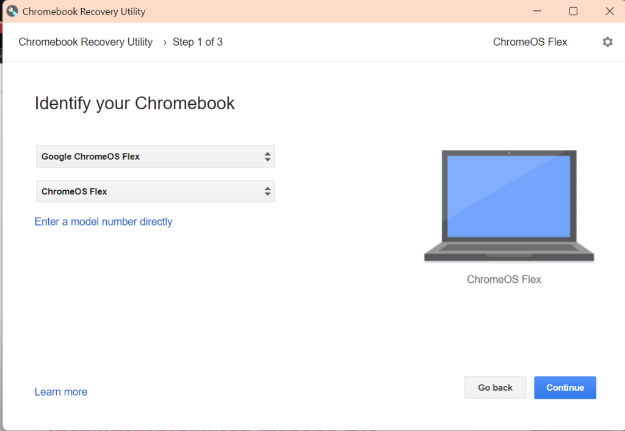
Task: Minimize the Chromebook Recovery Utility window
Action: pos(537,12)
